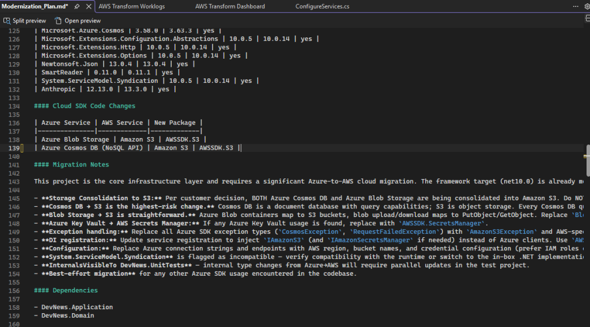Click the Migration Notes heading
The image size is (590, 327).
tap(71, 165)
